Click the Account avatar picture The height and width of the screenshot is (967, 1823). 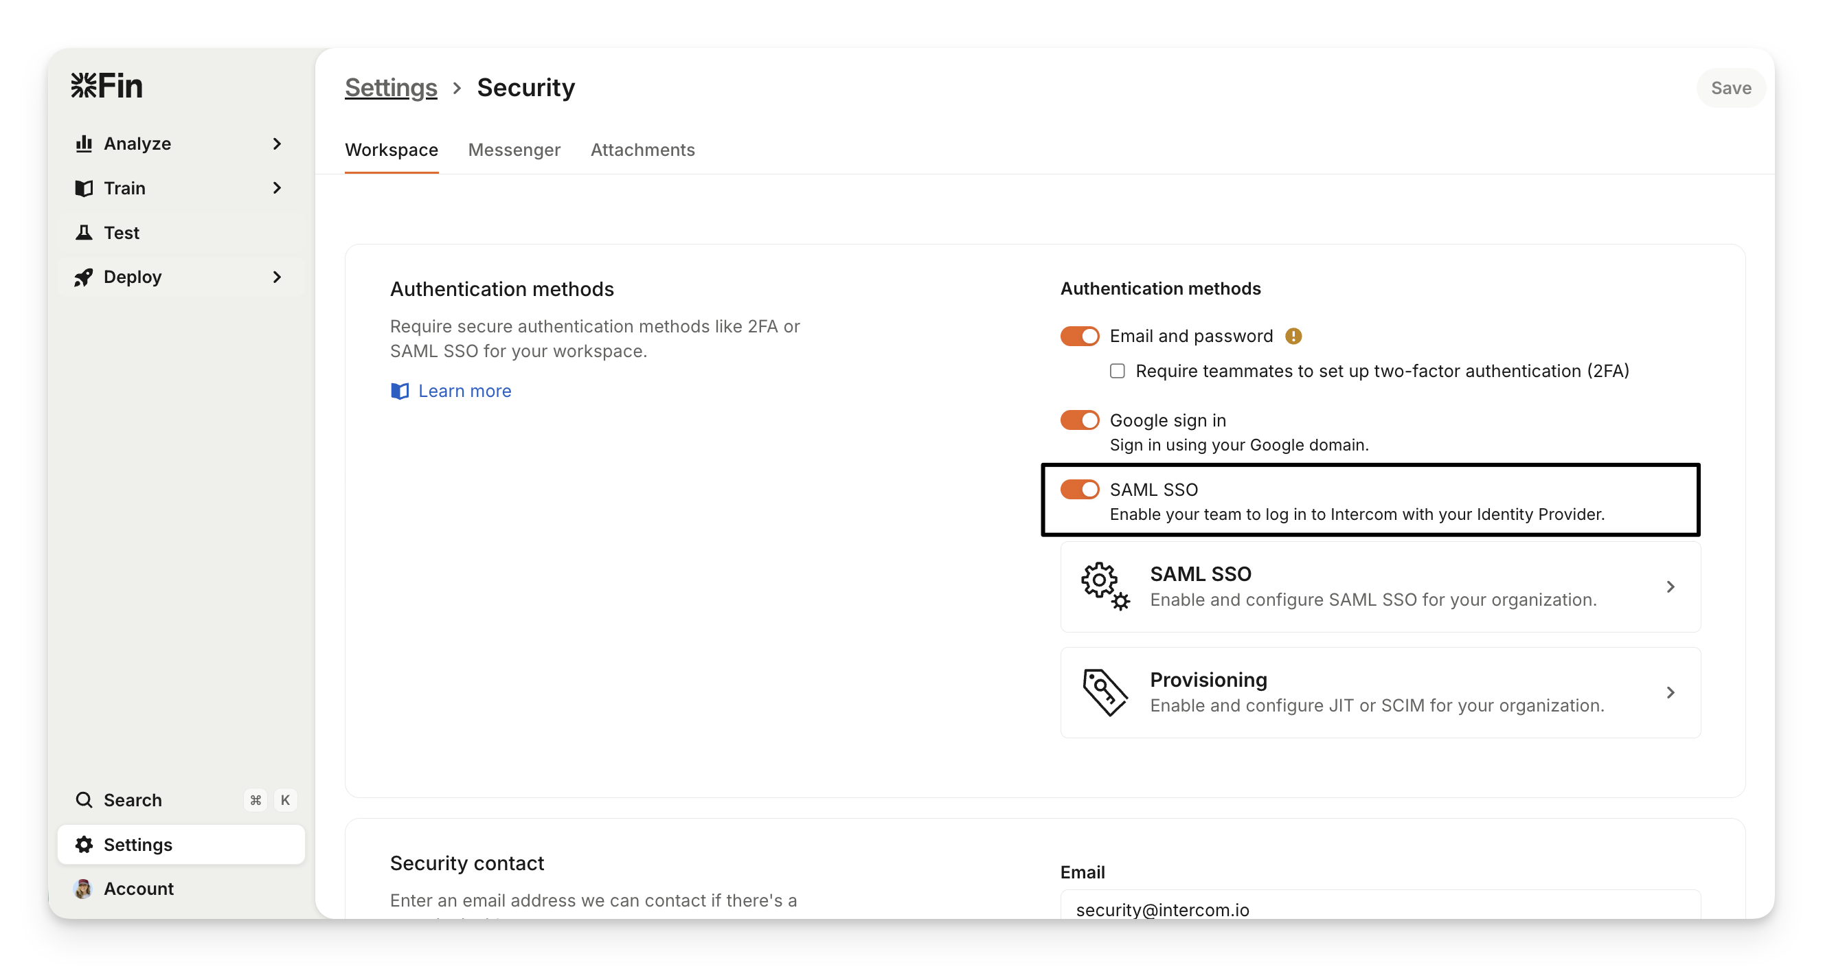click(x=83, y=889)
